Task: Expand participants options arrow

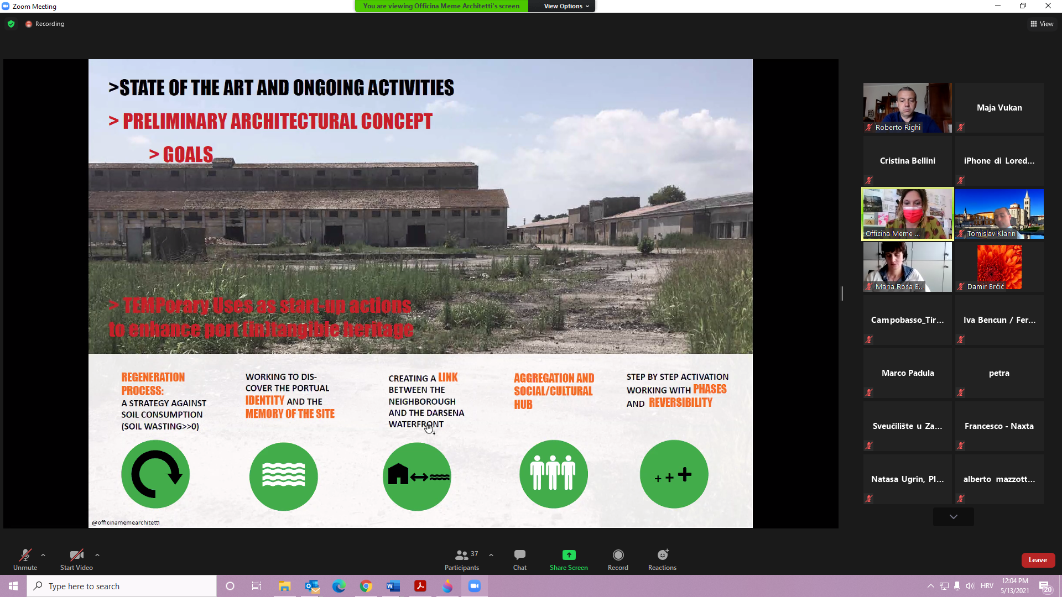Action: tap(491, 555)
